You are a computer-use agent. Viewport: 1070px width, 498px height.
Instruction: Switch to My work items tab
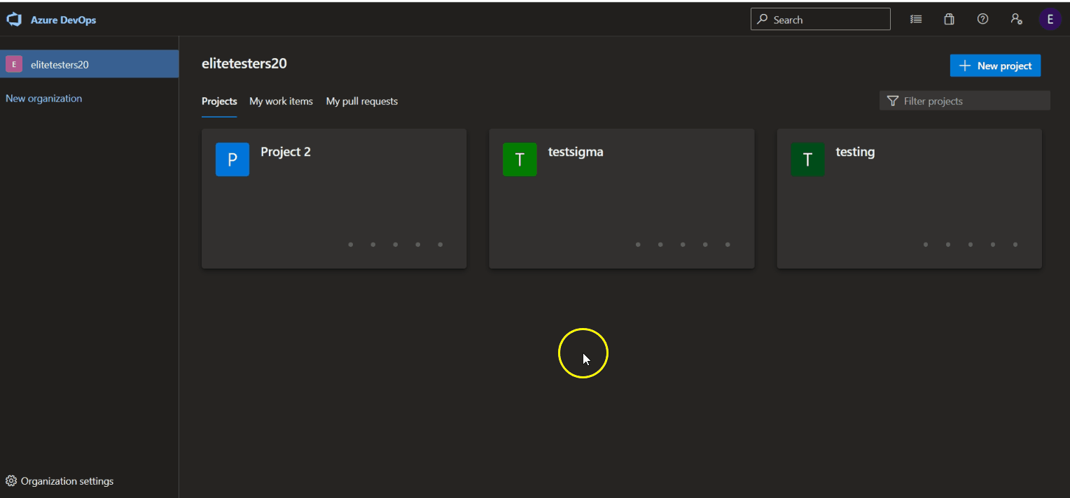pyautogui.click(x=281, y=101)
